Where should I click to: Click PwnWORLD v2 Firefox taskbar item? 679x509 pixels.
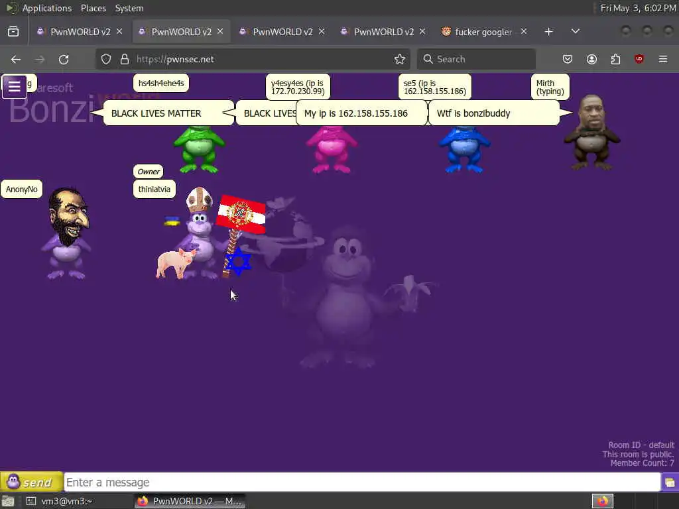click(190, 501)
